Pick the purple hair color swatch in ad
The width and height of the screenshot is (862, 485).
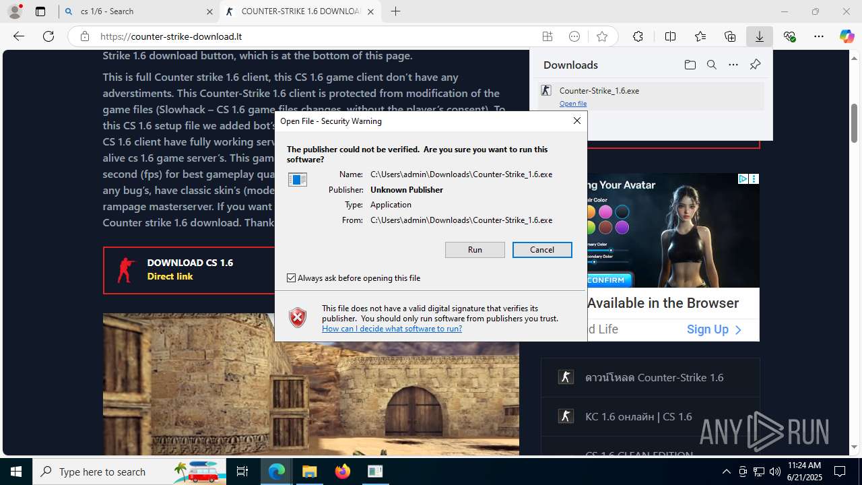coord(622,228)
